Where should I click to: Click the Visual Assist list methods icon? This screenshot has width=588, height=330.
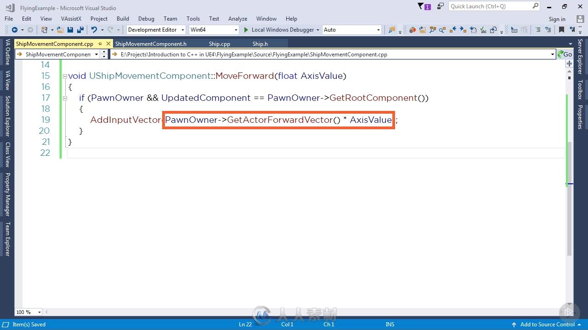click(473, 30)
